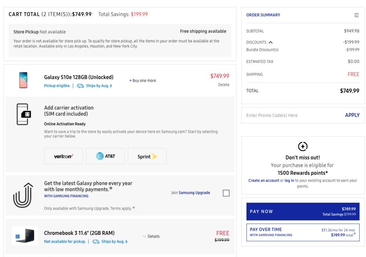Collapse the Discounts chevron

point(271,42)
